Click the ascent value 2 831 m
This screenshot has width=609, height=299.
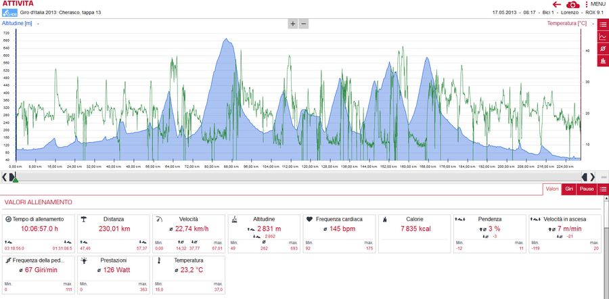click(269, 229)
